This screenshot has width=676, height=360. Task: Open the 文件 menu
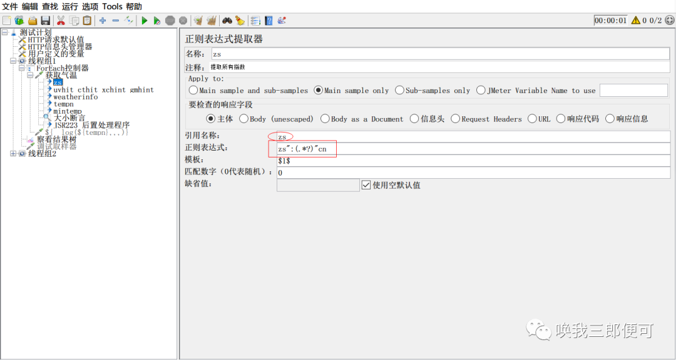click(x=11, y=6)
